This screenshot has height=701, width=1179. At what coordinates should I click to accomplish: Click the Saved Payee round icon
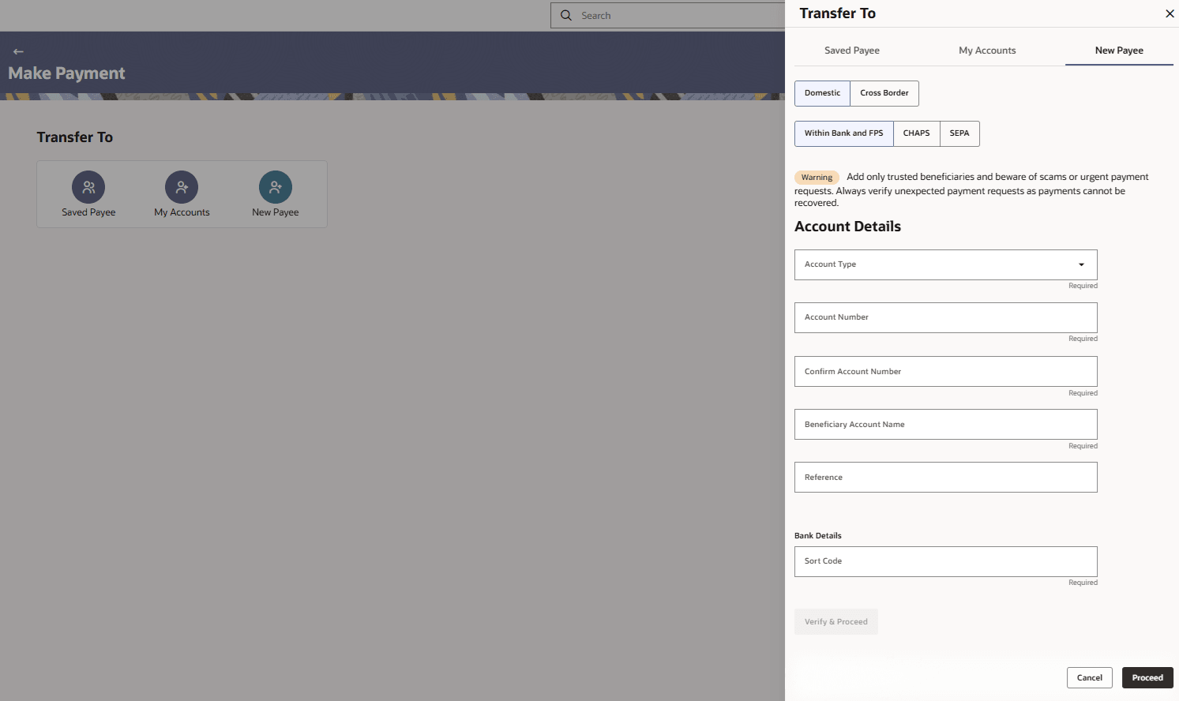point(88,187)
